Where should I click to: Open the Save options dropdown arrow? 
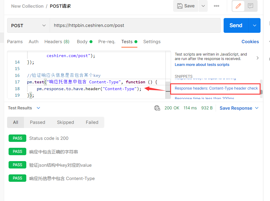coord(203,6)
